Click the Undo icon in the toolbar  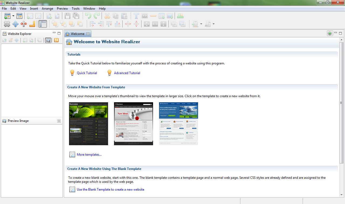88,16
